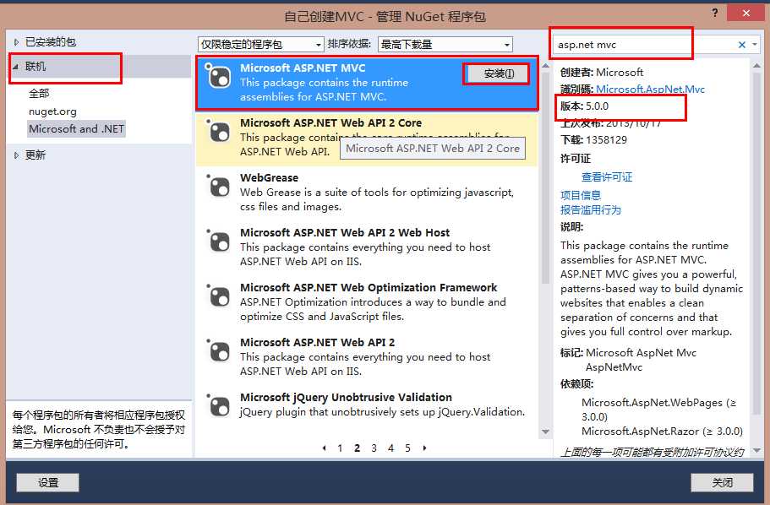770x505 pixels.
Task: Select Microsoft ASP.NET Web API 2 Core row title
Action: (330, 123)
